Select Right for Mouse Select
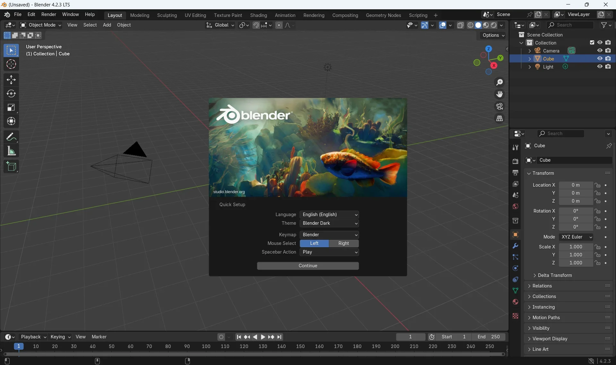Image resolution: width=616 pixels, height=365 pixels. pos(344,243)
